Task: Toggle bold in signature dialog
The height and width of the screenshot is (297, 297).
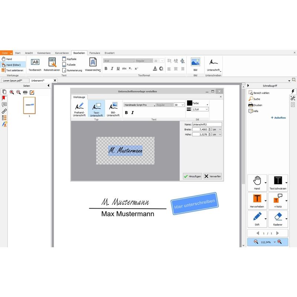Action: click(126, 112)
